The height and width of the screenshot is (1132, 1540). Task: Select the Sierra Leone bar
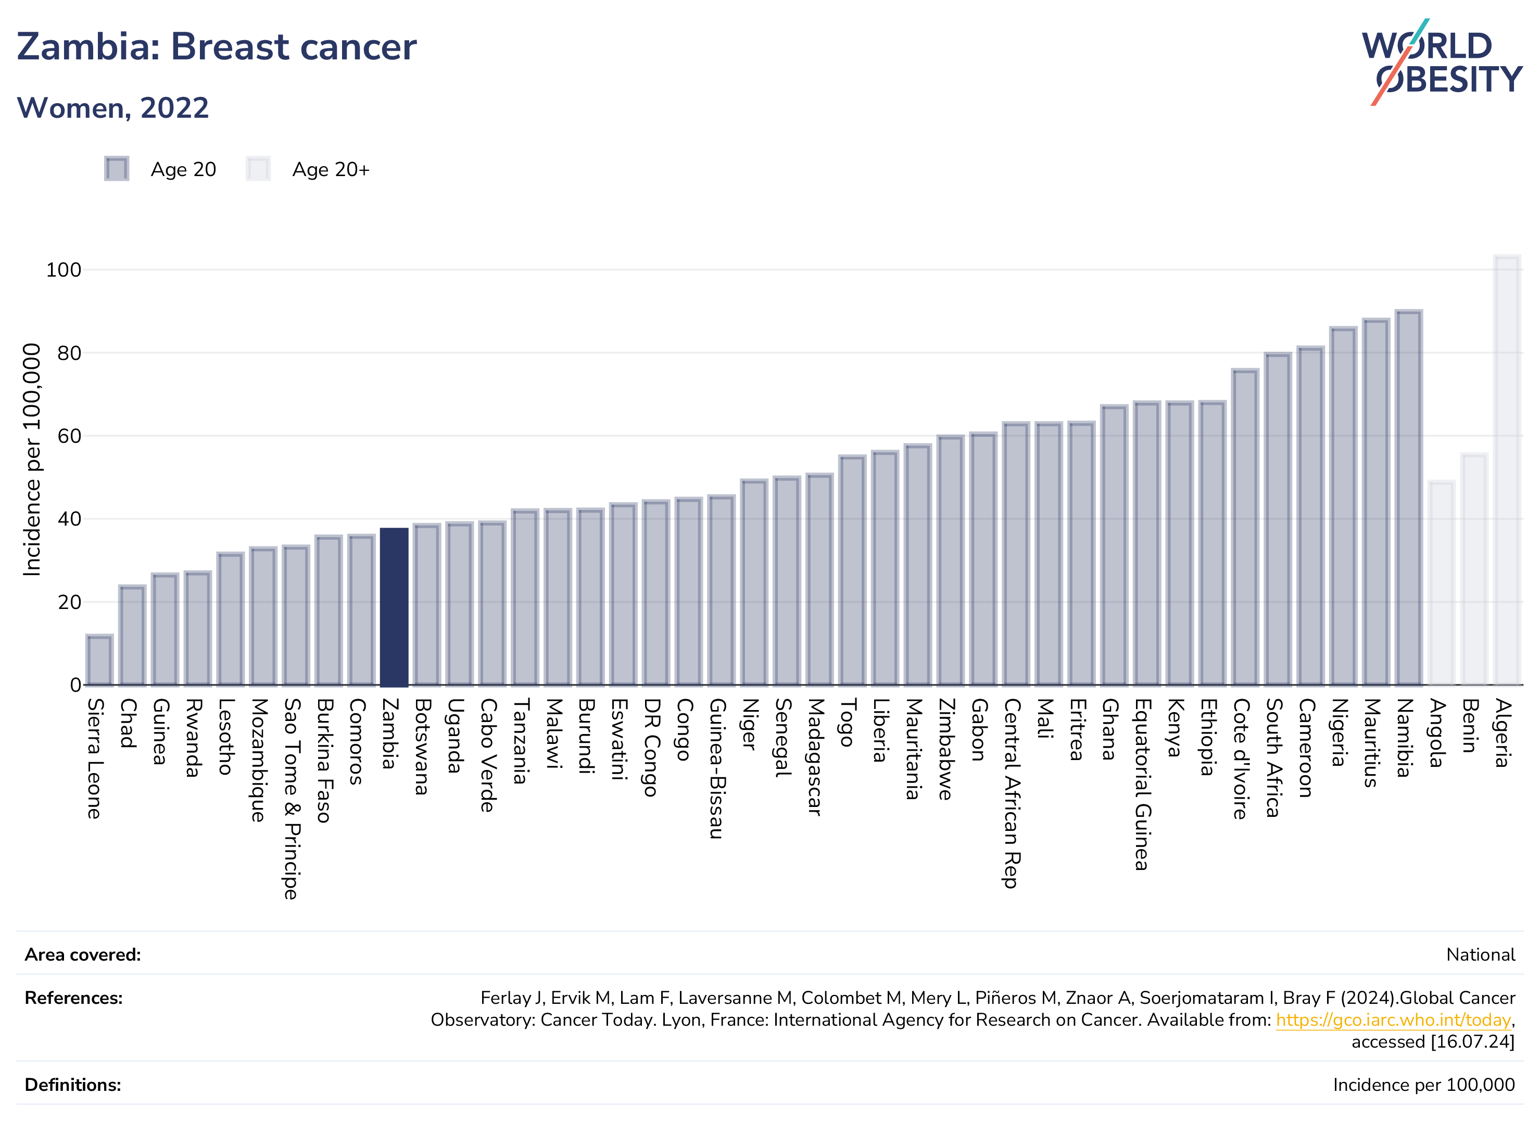(x=99, y=660)
